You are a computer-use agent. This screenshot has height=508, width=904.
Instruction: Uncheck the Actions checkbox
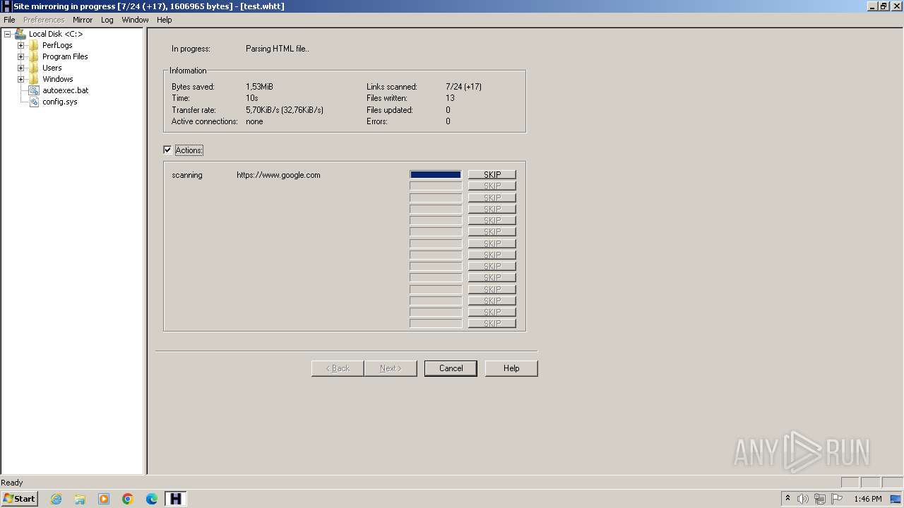coord(167,150)
